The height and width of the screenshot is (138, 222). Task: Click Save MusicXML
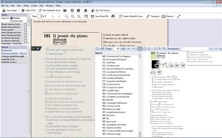[100, 16]
